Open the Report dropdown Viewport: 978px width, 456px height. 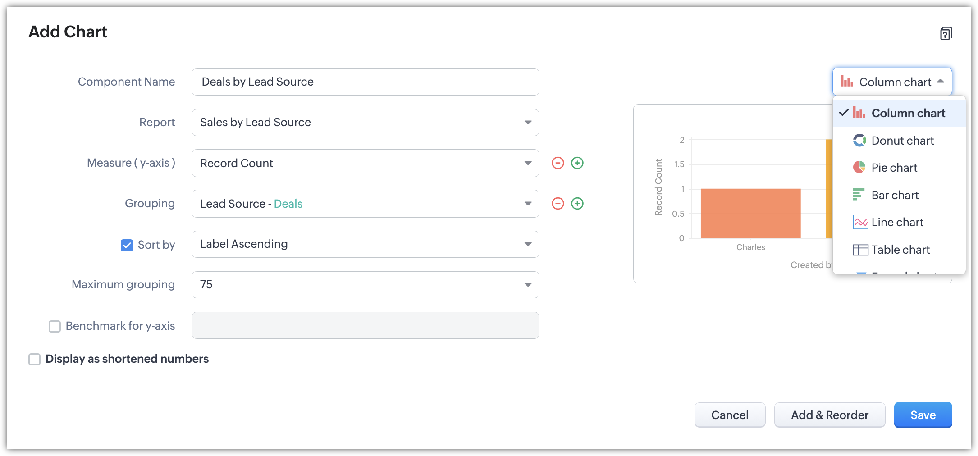pos(365,123)
